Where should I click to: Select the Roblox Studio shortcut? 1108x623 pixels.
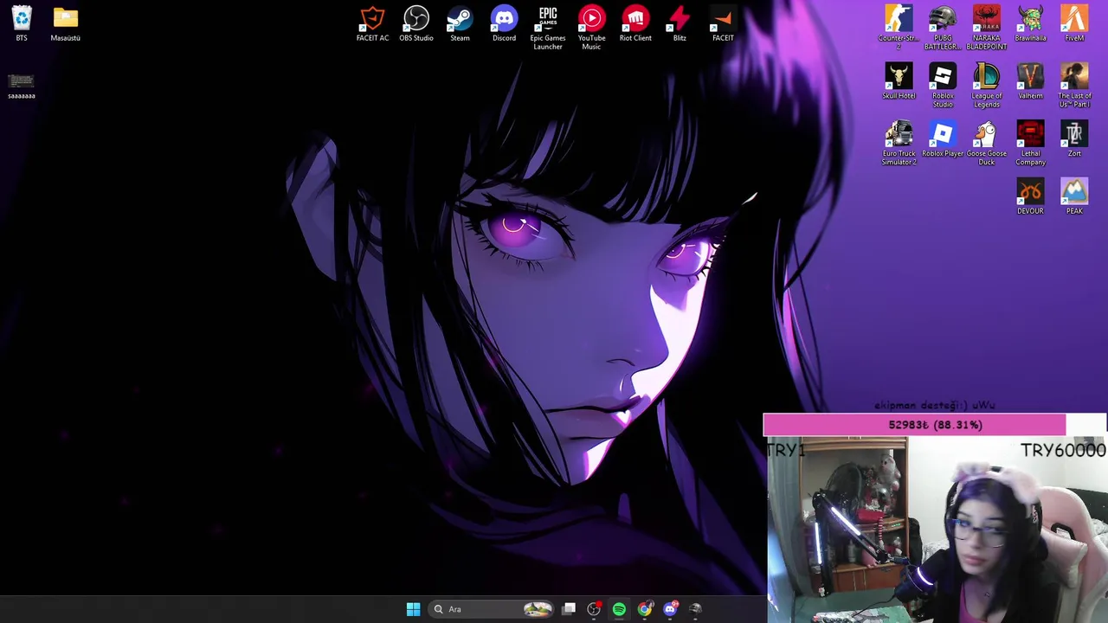943,86
